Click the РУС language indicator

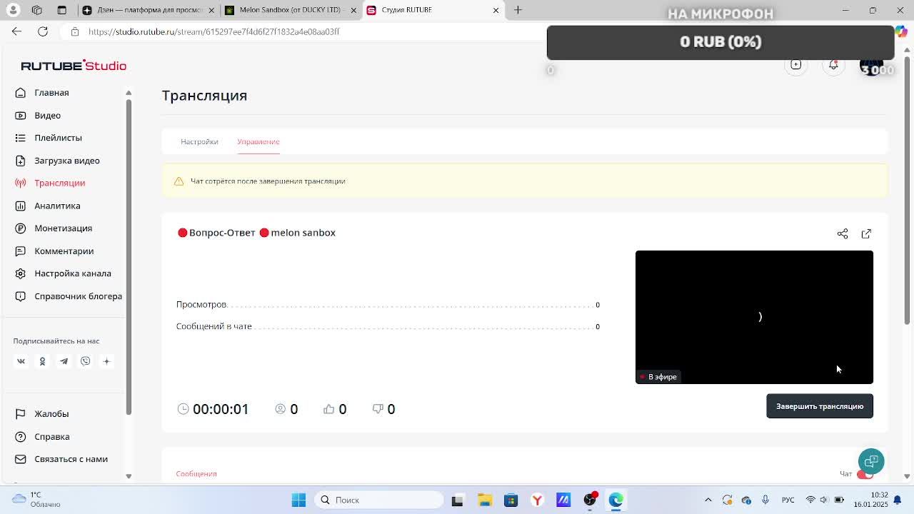pyautogui.click(x=788, y=500)
